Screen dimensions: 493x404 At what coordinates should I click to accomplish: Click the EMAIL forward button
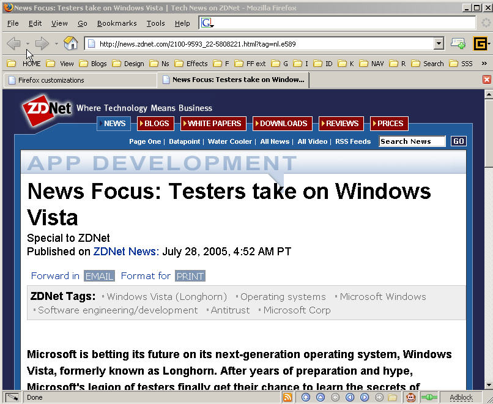[99, 276]
